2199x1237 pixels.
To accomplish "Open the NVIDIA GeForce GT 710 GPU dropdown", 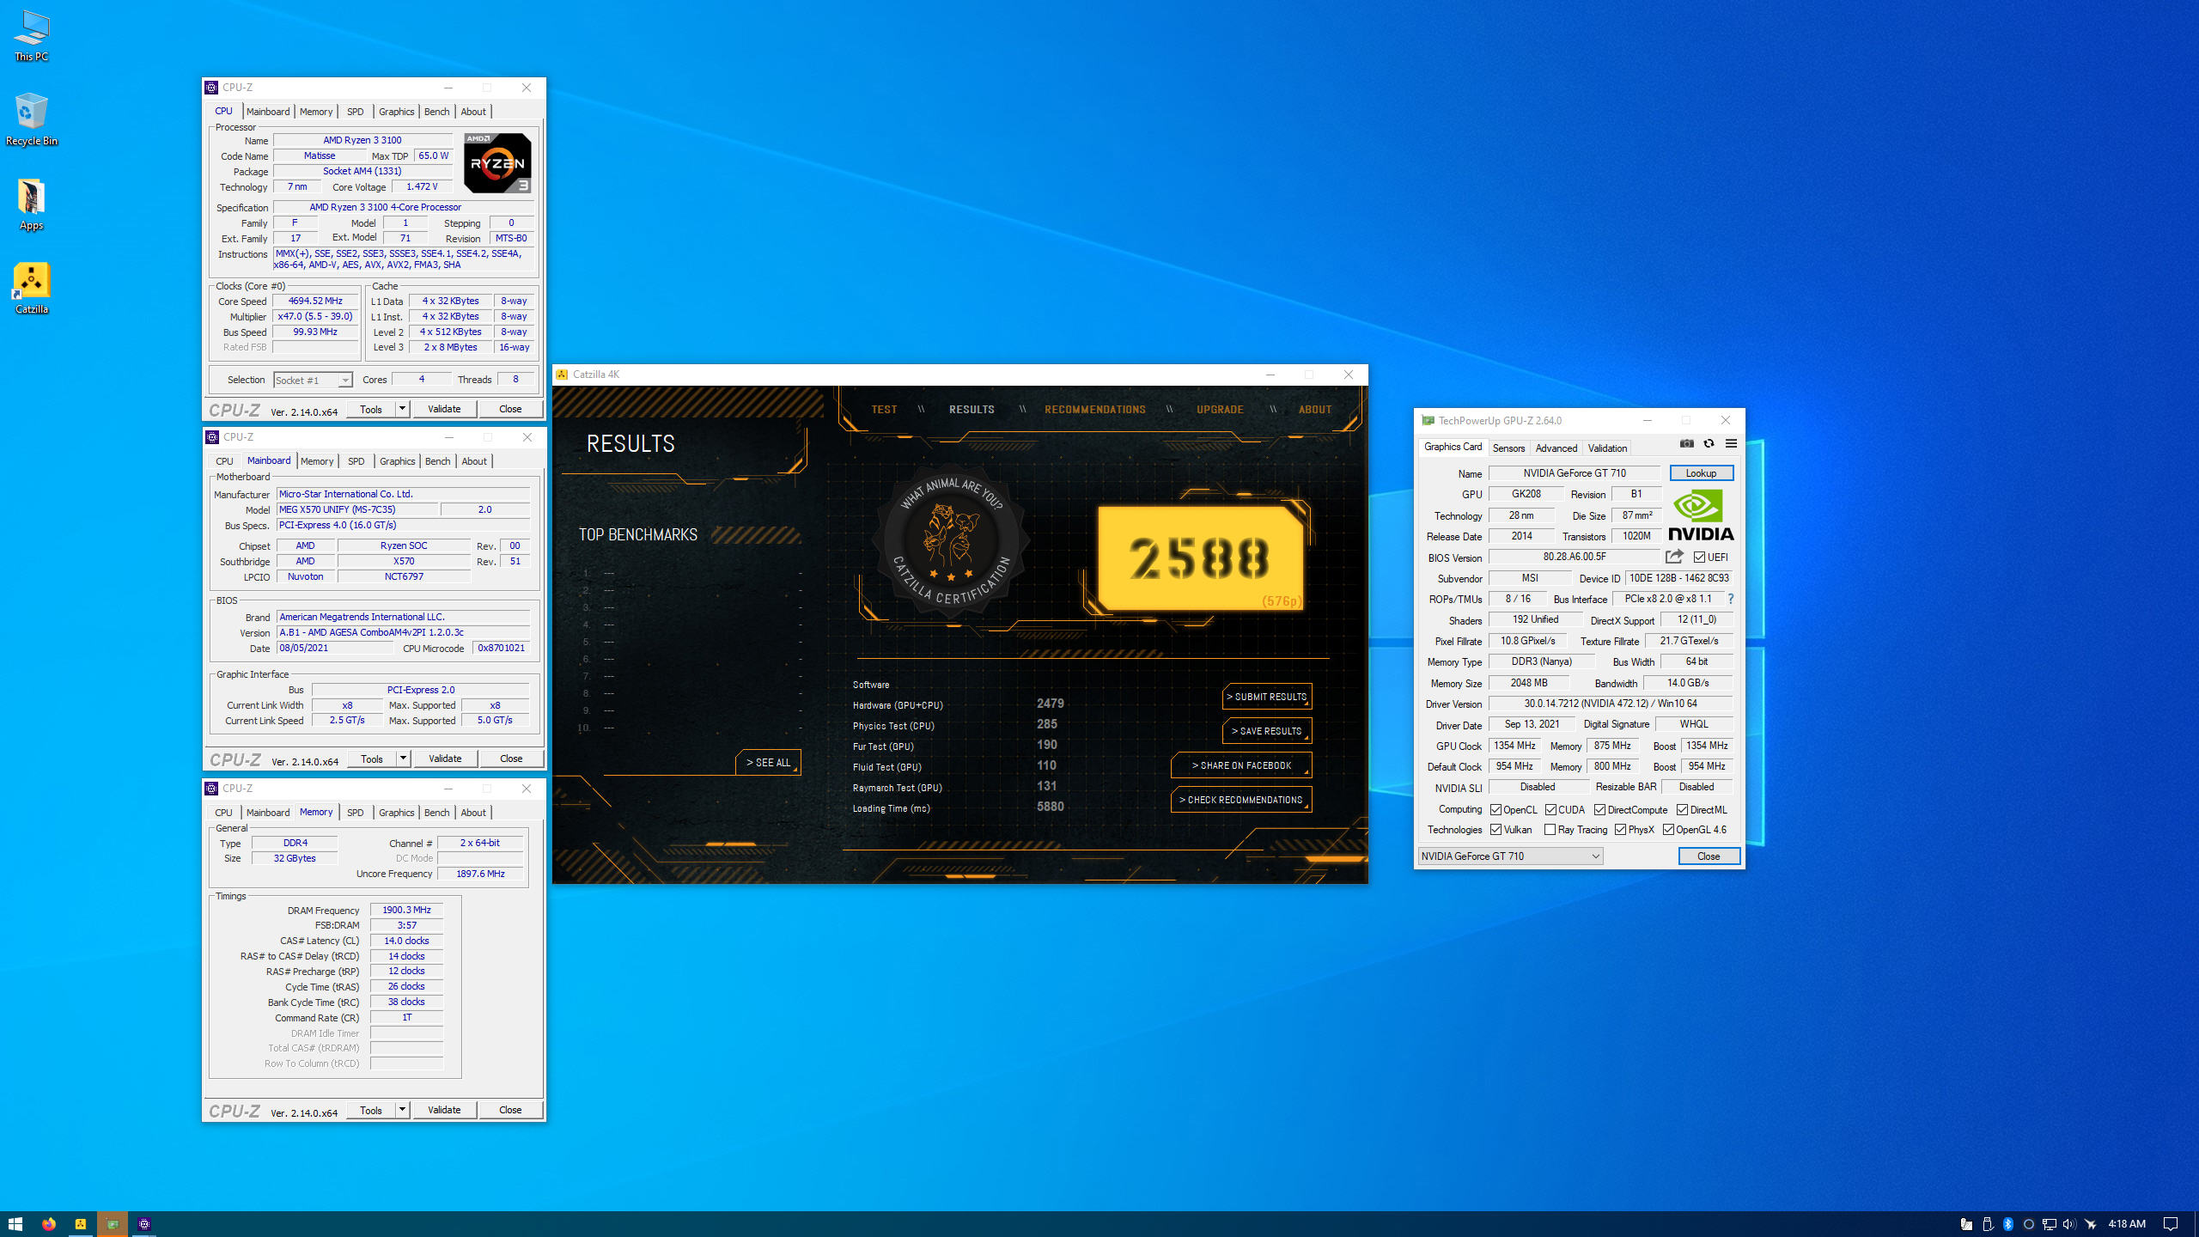I will pos(1510,856).
